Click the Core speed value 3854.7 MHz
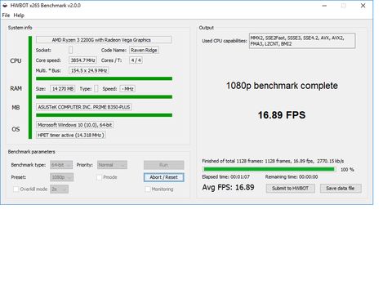The height and width of the screenshot is (294, 392). pos(82,60)
